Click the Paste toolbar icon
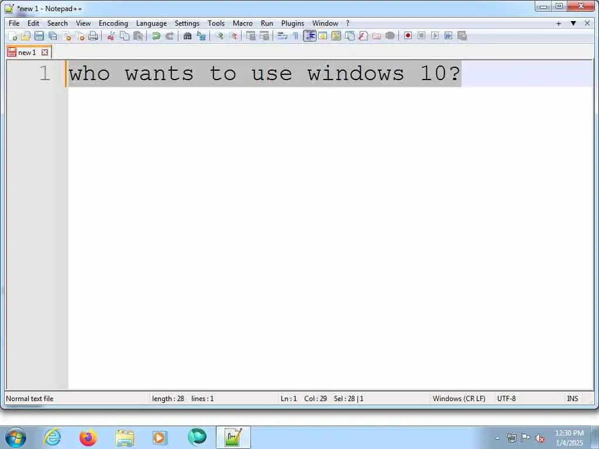The image size is (599, 449). point(138,36)
